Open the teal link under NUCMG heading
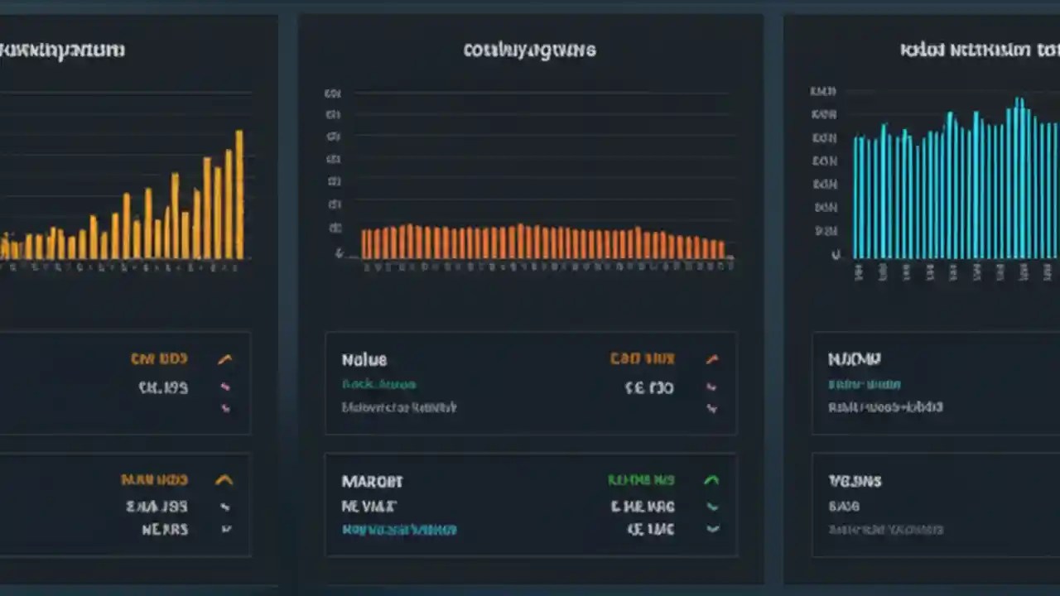Image resolution: width=1060 pixels, height=596 pixels. tap(865, 384)
